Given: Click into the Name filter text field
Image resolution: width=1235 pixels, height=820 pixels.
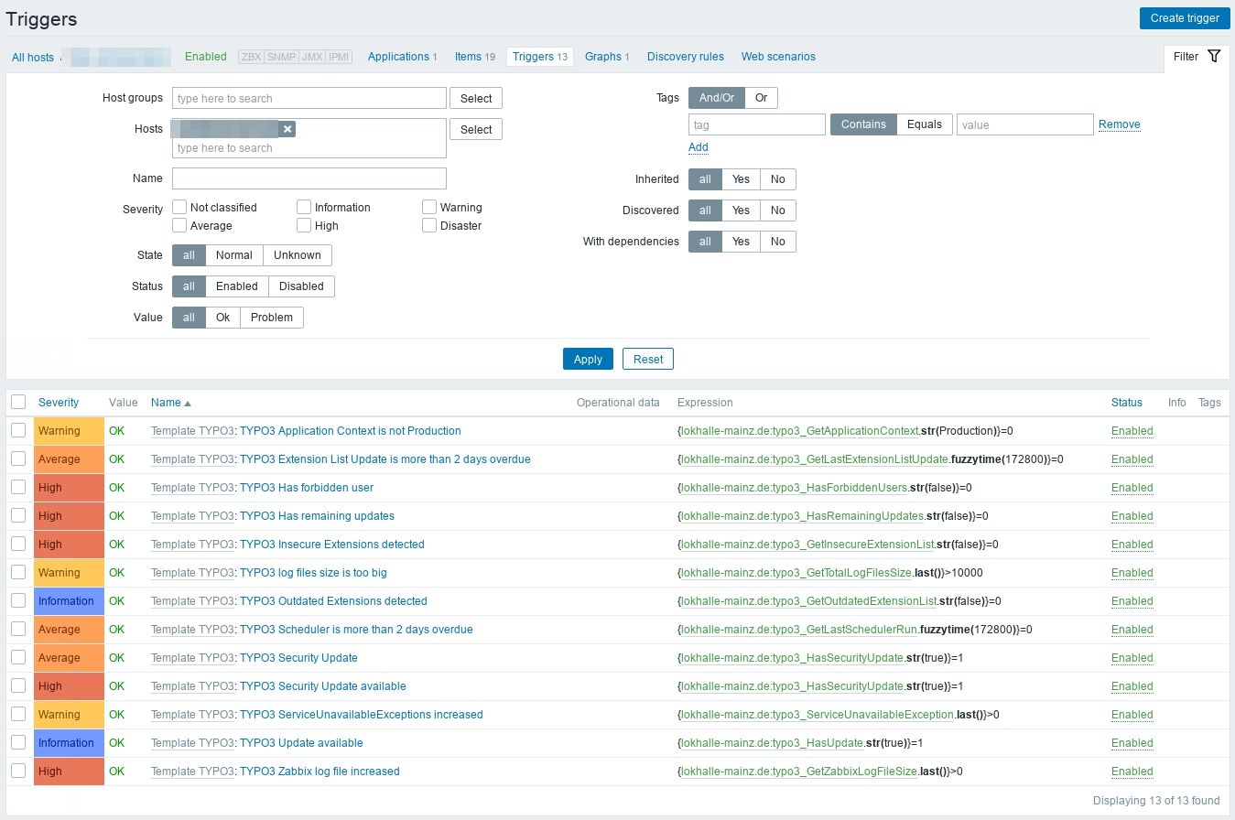Looking at the screenshot, I should click(309, 178).
